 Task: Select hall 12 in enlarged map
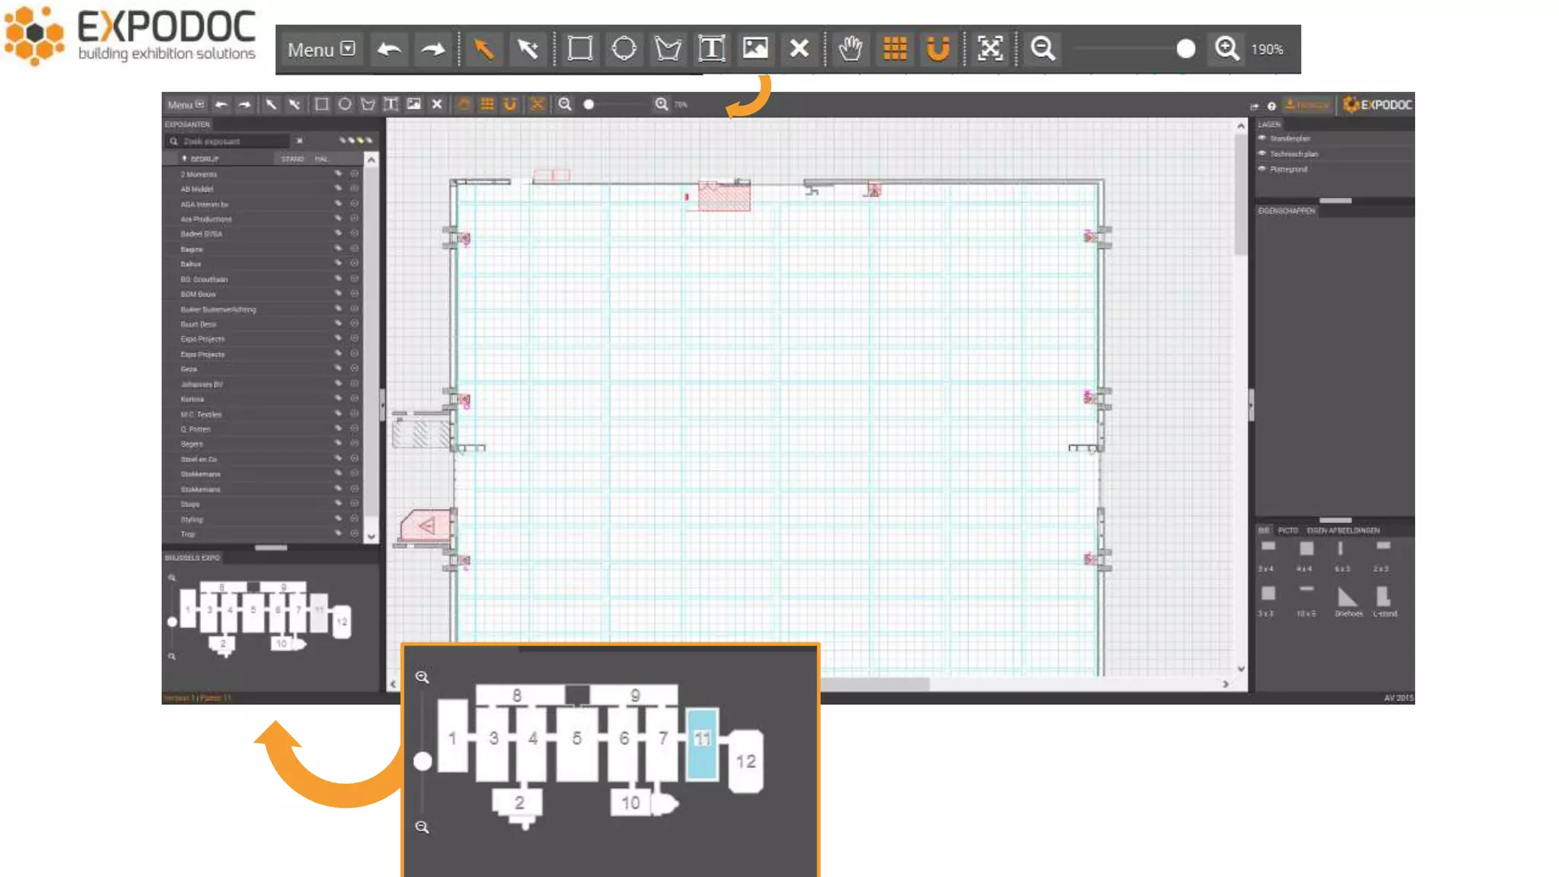(745, 761)
